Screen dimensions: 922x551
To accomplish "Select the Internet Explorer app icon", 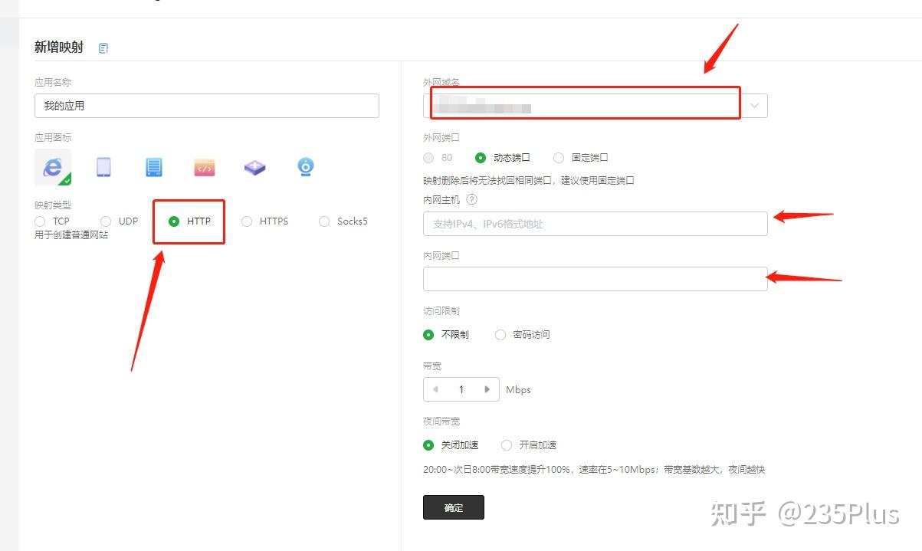I will coord(52,166).
